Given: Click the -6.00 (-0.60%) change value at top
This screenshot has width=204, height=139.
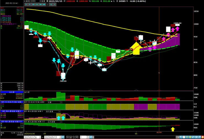Looking at the screenshot, I should click(138, 1).
